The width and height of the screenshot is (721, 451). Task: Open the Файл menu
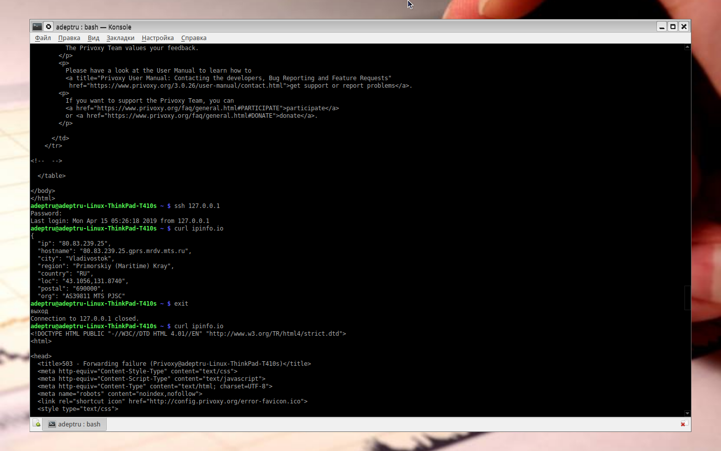tap(43, 38)
